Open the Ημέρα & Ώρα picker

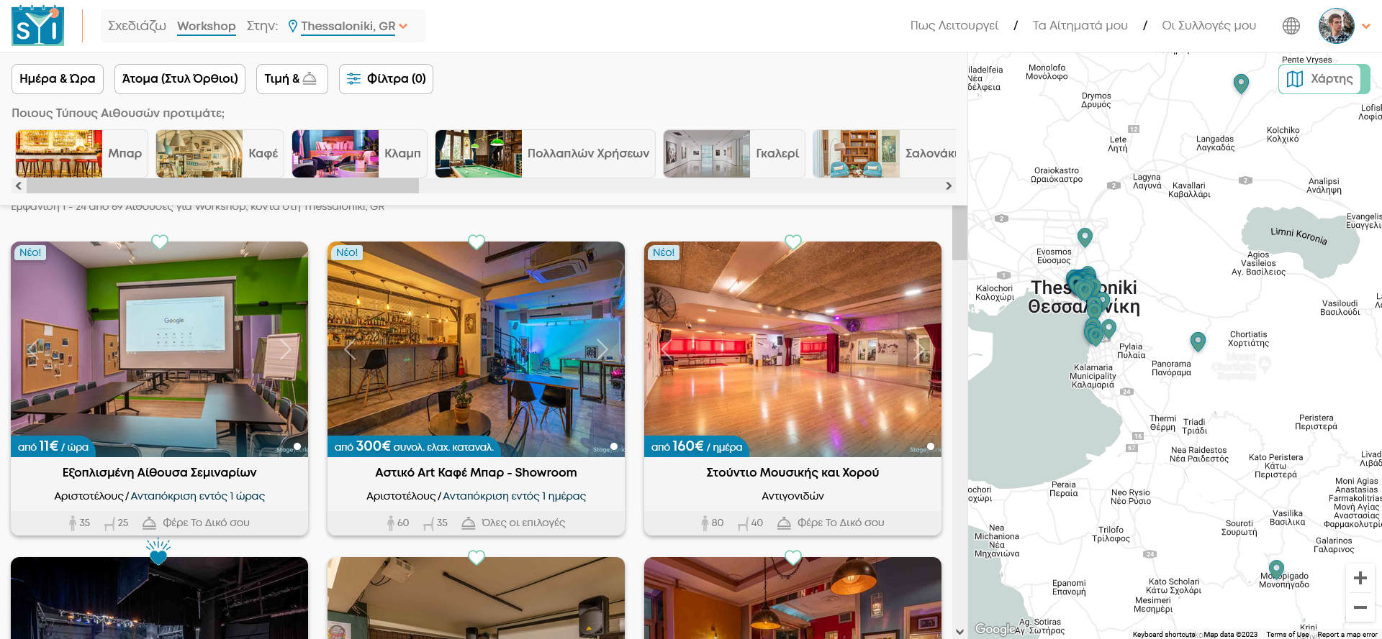(x=58, y=79)
